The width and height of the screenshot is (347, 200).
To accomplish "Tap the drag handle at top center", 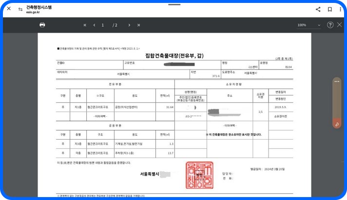I will [x=174, y=4].
